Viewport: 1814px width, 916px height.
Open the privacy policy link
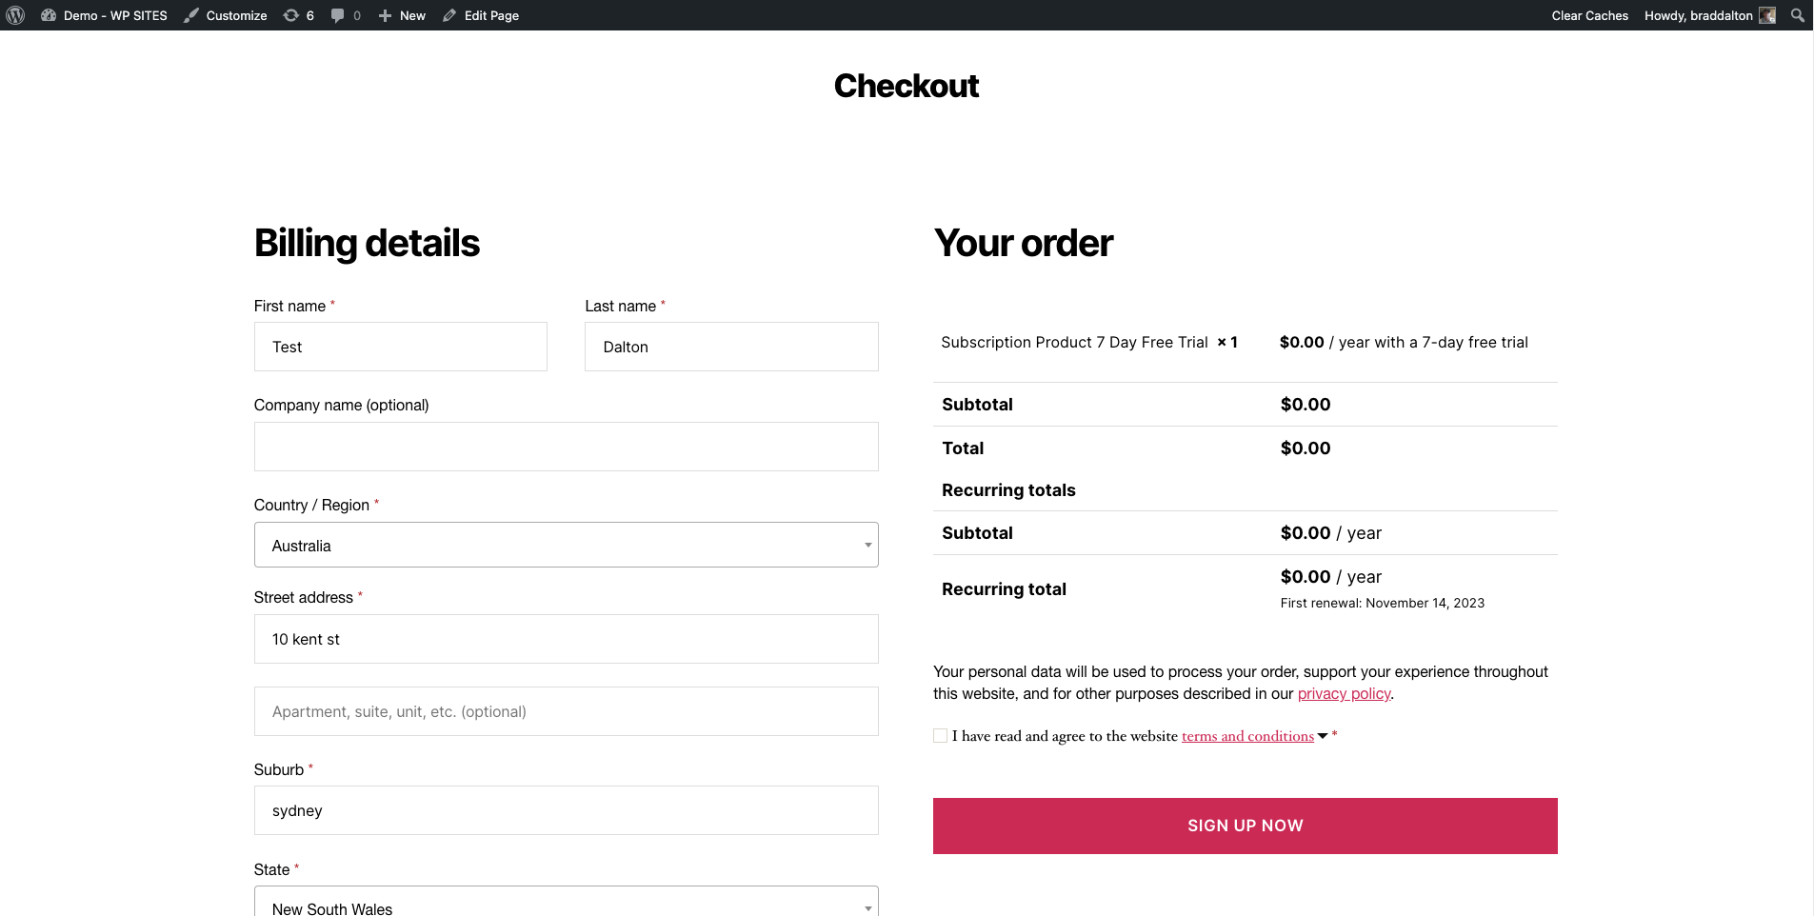[x=1344, y=694]
